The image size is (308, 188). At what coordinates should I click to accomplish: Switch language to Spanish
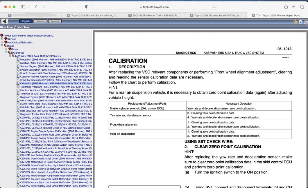point(55,21)
